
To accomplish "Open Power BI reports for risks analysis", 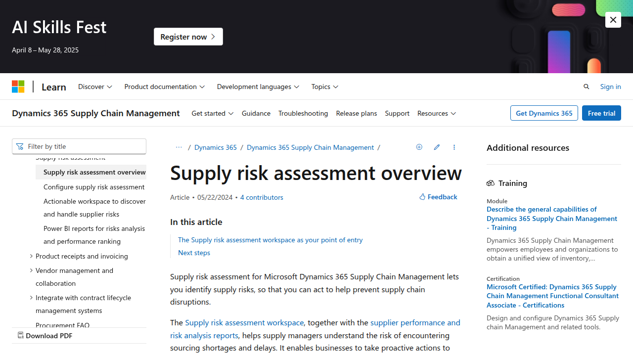I will tap(94, 235).
